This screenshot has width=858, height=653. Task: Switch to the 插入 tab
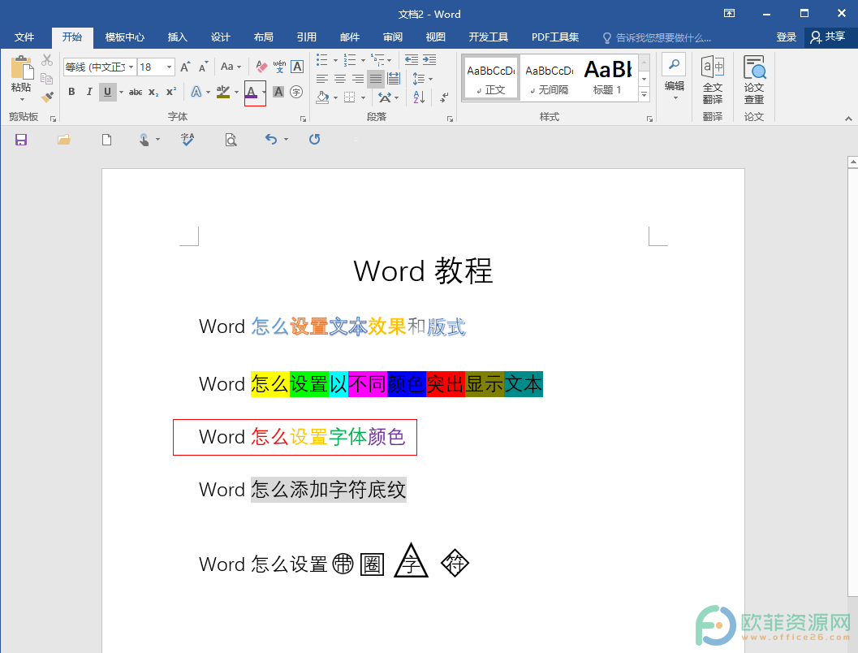click(177, 37)
